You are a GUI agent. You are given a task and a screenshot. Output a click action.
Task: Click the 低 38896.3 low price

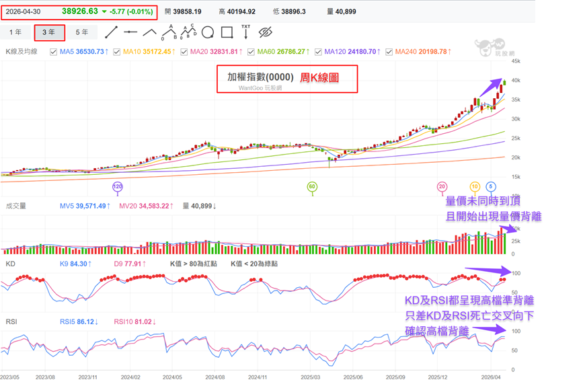click(289, 11)
